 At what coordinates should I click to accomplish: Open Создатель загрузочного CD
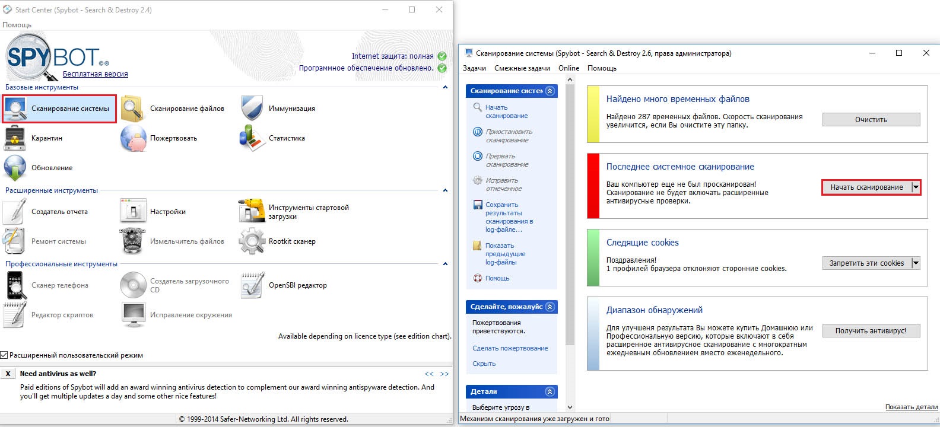click(x=175, y=285)
